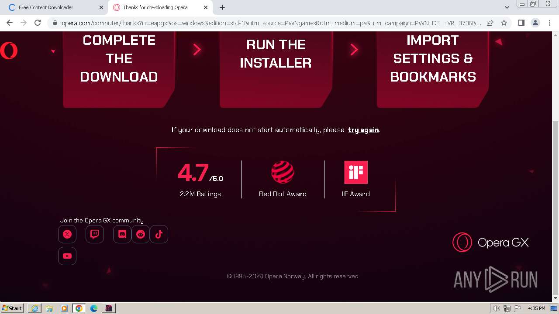Open the Chrome three-dot menu

click(x=549, y=23)
